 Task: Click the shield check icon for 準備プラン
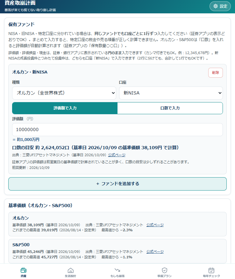click(x=164, y=270)
